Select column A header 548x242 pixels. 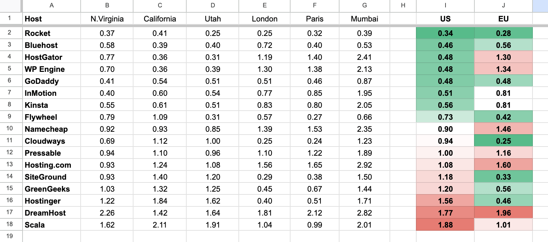point(52,5)
